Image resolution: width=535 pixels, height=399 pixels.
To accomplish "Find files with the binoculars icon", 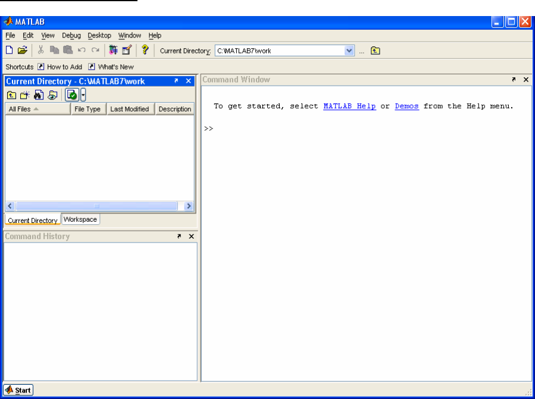I will [39, 95].
